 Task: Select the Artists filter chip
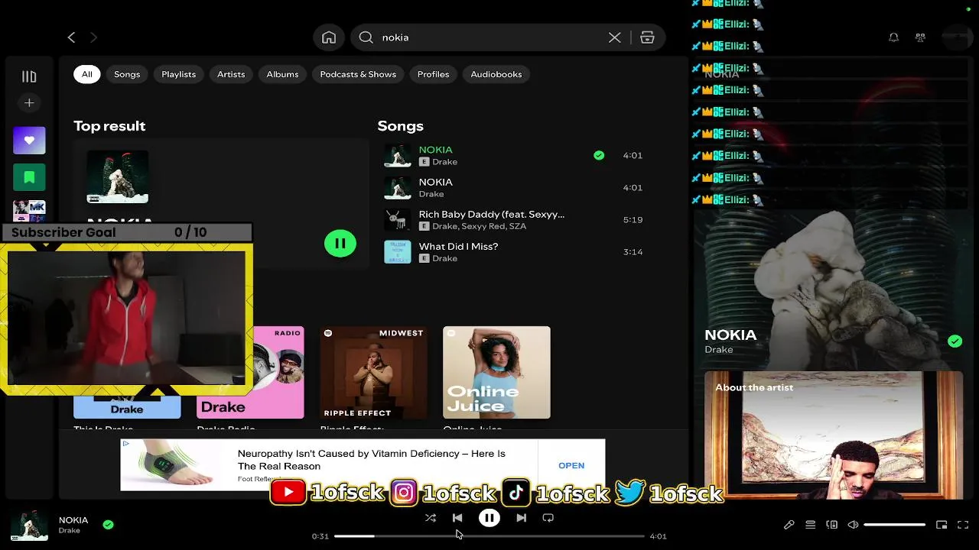[x=231, y=74]
